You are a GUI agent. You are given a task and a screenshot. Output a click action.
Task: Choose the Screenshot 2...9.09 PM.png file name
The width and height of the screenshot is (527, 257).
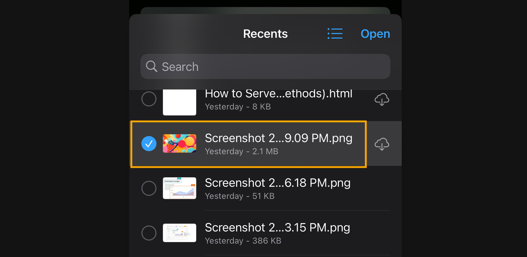[x=279, y=138]
